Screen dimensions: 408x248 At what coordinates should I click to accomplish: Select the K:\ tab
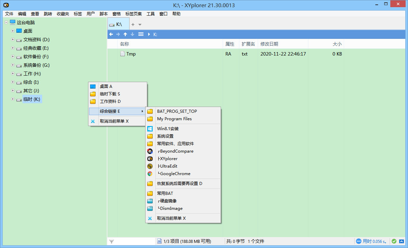[118, 24]
